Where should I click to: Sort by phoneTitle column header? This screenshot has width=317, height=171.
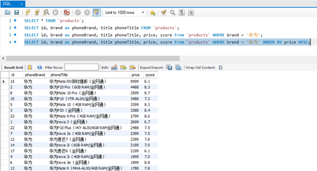[89, 75]
